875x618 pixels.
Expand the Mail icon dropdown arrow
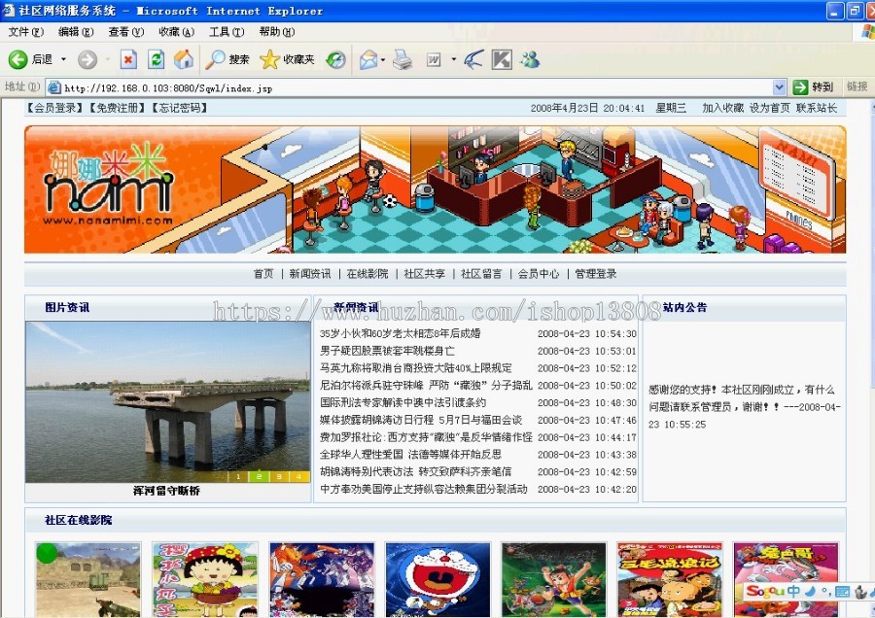(x=381, y=59)
